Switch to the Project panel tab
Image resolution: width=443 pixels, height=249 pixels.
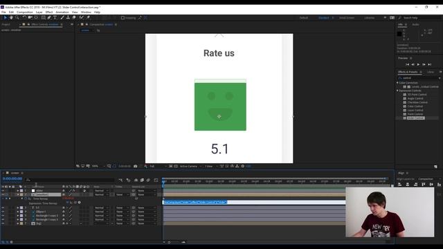click(x=6, y=25)
